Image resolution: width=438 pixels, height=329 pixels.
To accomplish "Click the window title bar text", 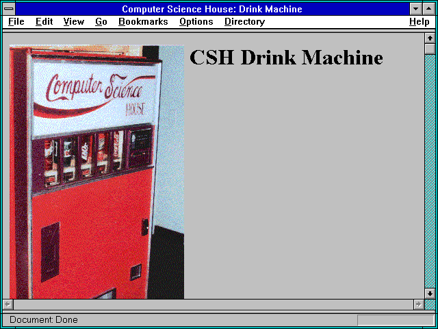I will [x=212, y=9].
